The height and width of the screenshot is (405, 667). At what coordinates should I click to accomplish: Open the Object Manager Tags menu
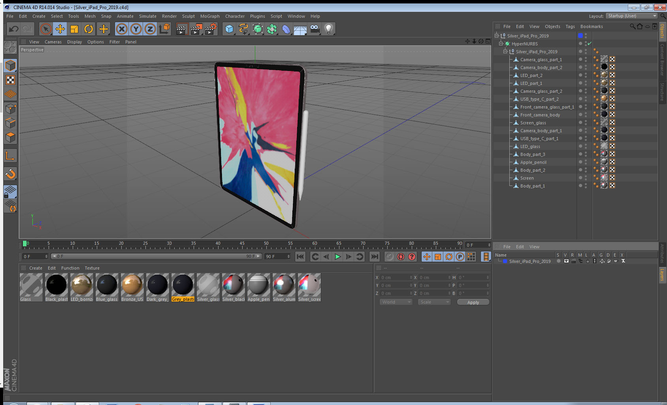coord(570,26)
